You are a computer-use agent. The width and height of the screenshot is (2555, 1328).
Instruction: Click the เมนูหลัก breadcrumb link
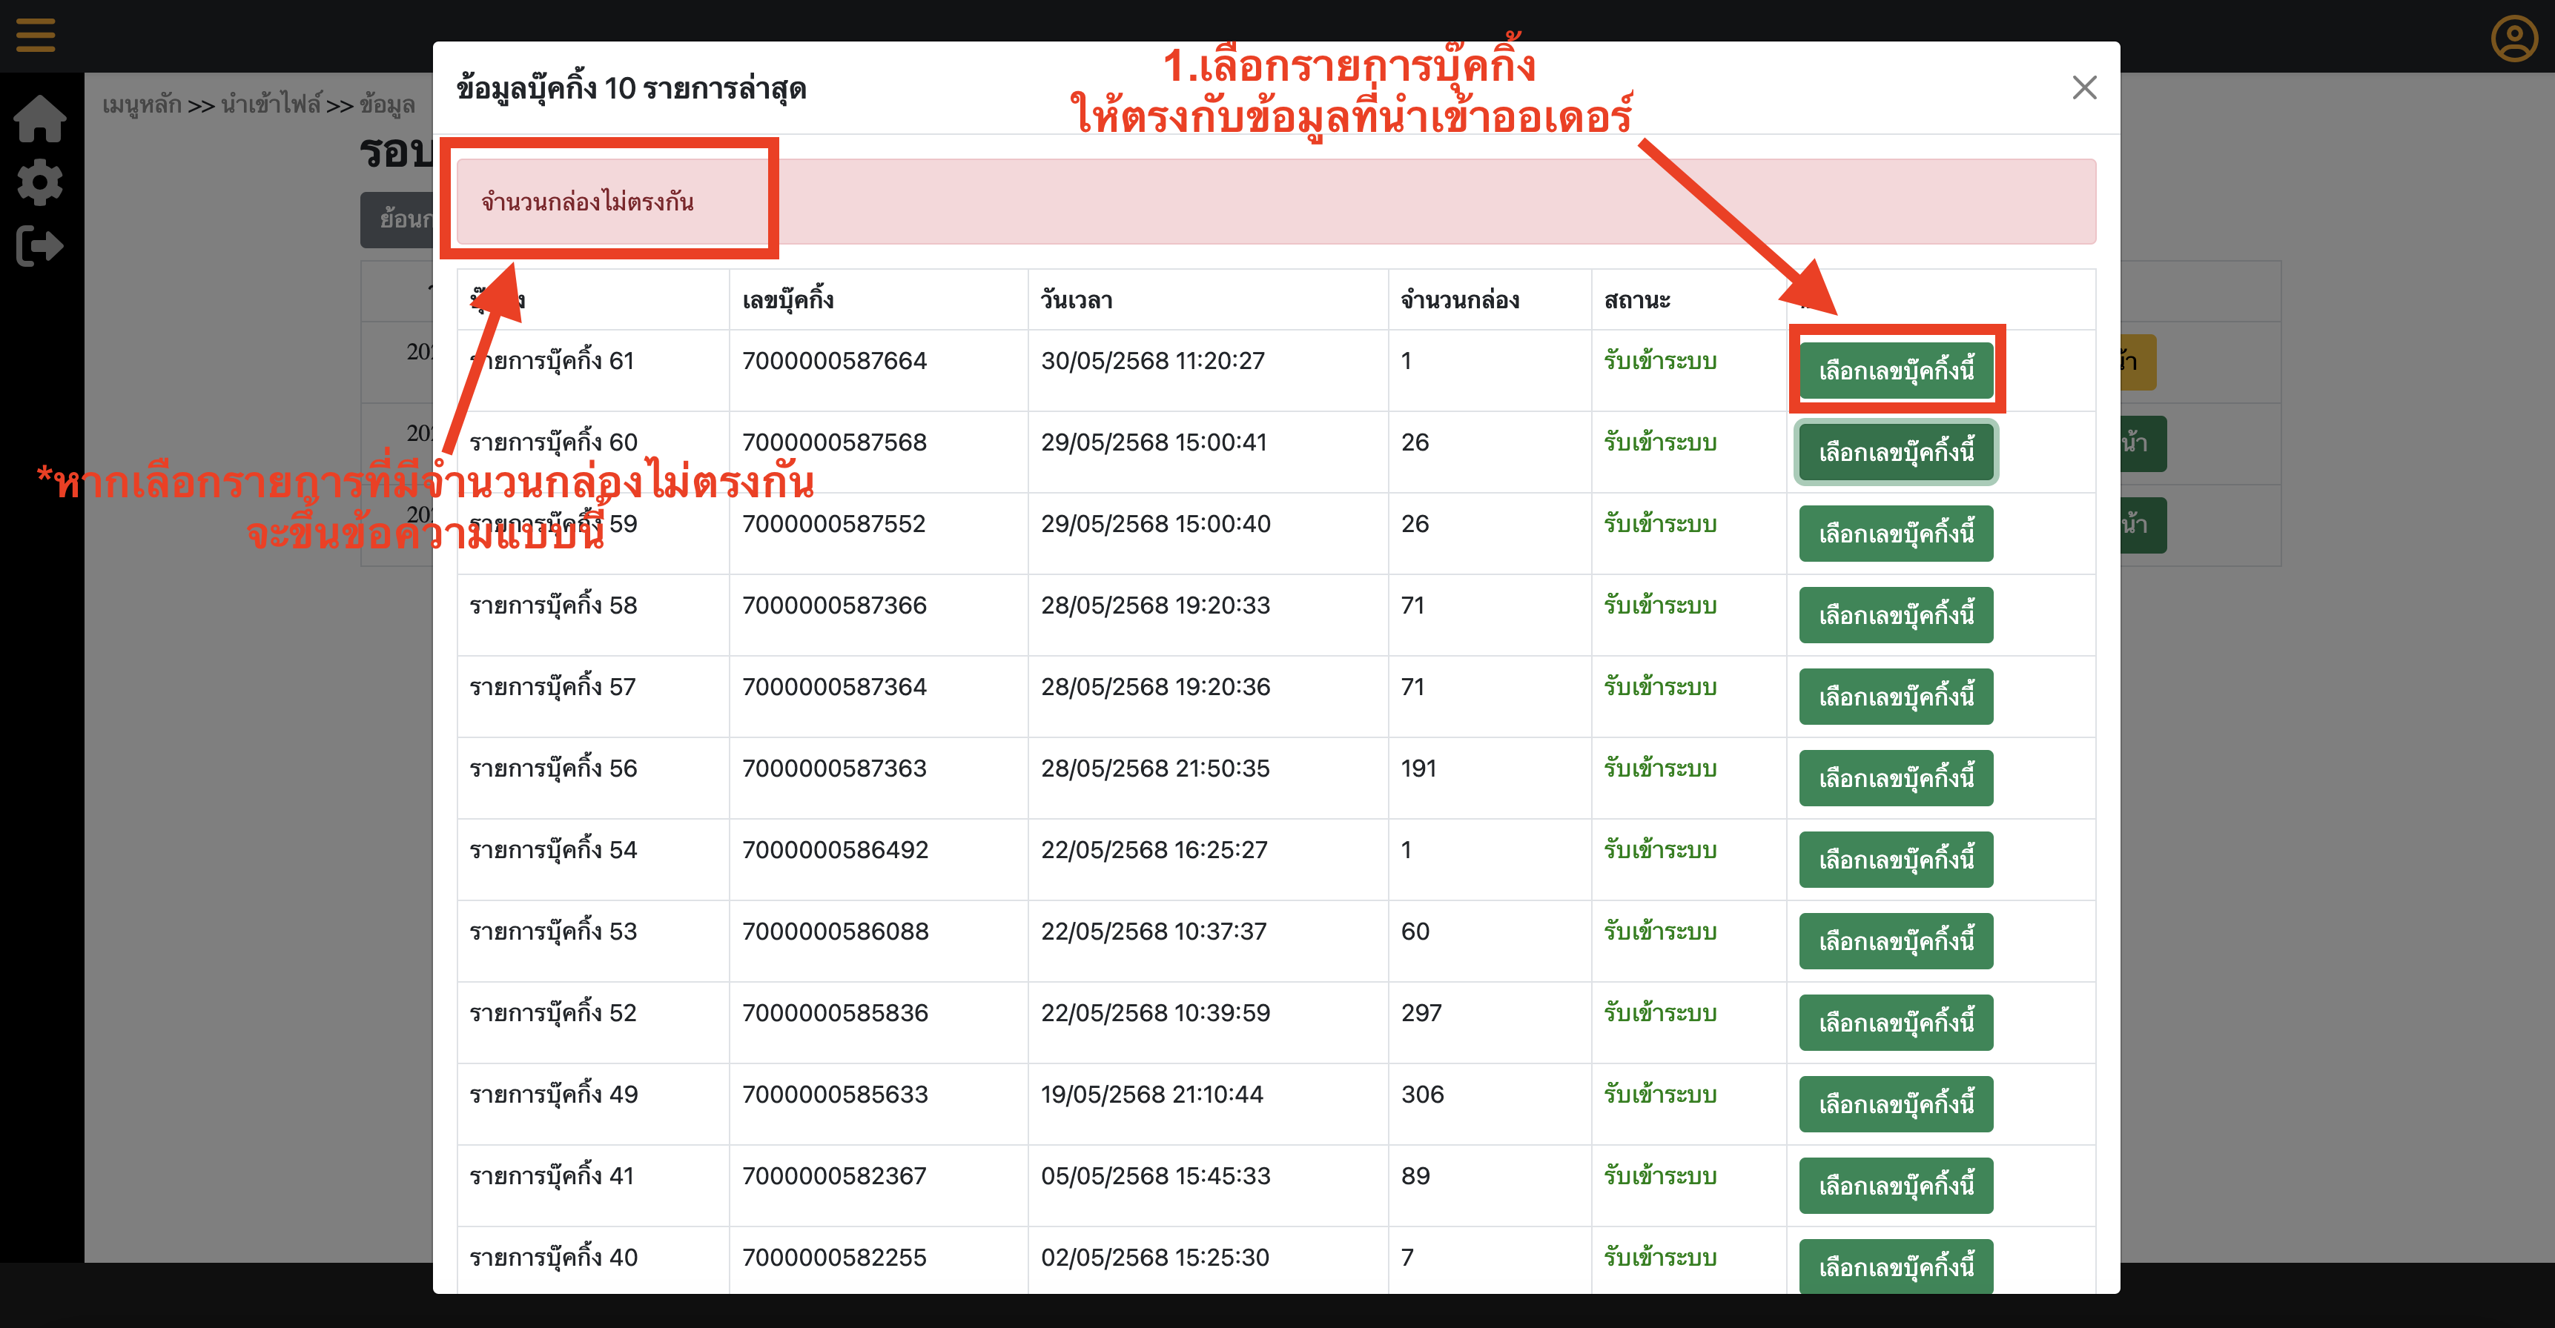click(x=142, y=105)
